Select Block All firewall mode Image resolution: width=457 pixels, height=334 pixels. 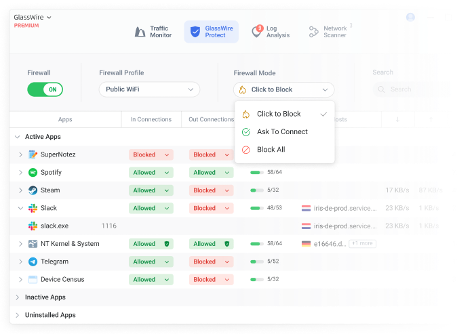(271, 150)
